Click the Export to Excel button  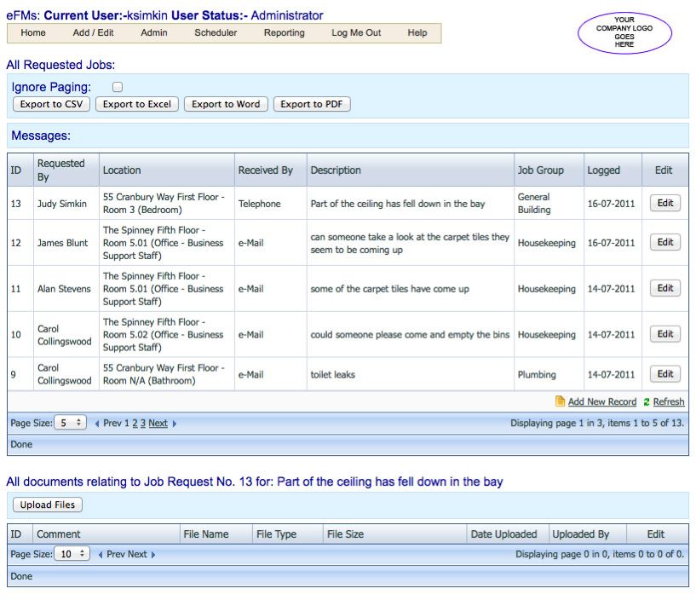tap(136, 104)
